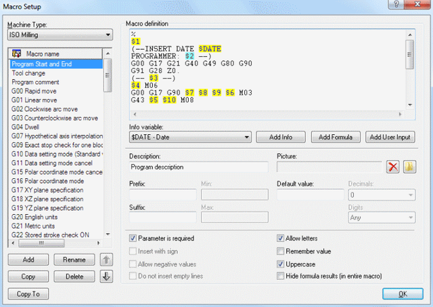
Task: Select Program comment macro
Action: click(x=56, y=82)
